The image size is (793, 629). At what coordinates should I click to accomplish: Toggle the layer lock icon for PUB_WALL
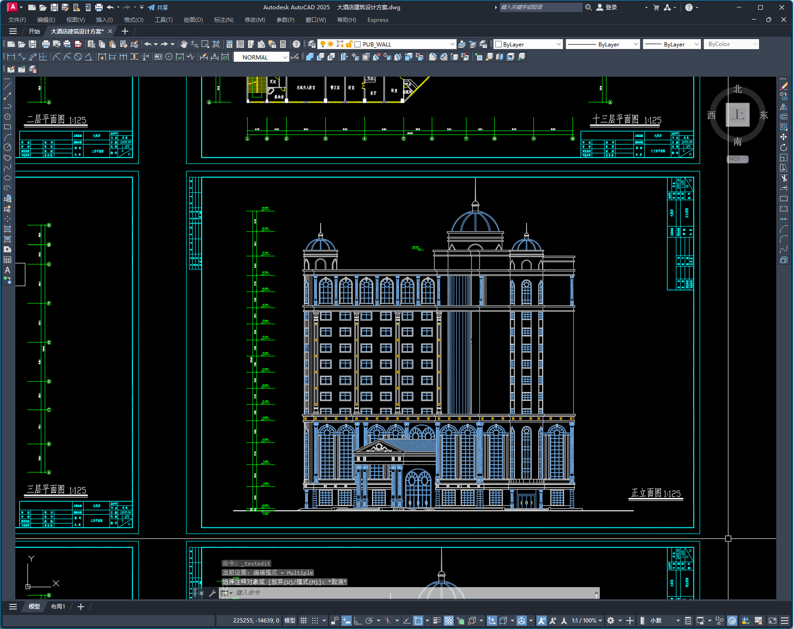349,44
